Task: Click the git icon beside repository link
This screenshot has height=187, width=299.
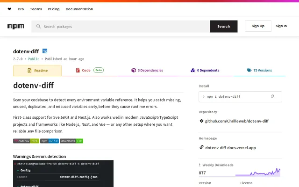Action: 201,121
